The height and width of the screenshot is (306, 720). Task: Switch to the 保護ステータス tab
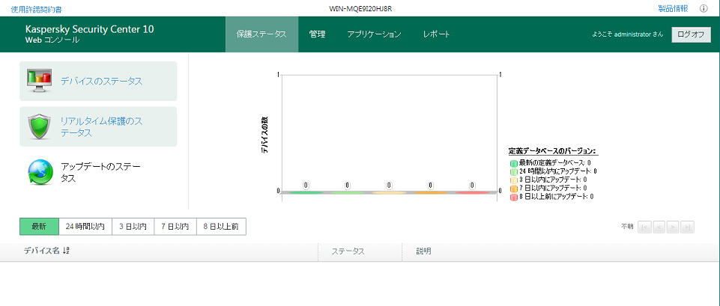pos(261,34)
